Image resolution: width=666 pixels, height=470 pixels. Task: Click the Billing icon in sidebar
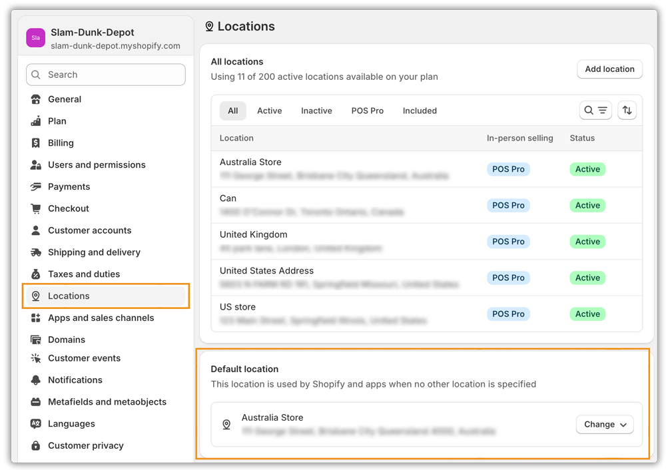(36, 143)
